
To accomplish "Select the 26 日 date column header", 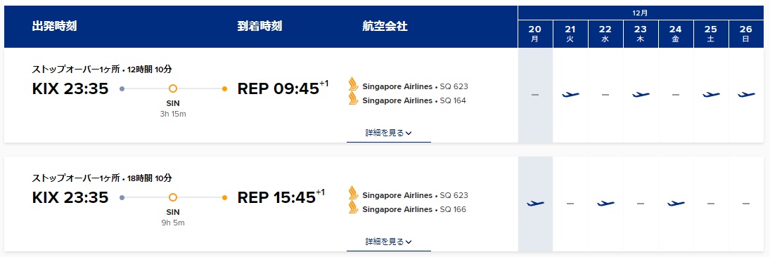I will coord(746,34).
